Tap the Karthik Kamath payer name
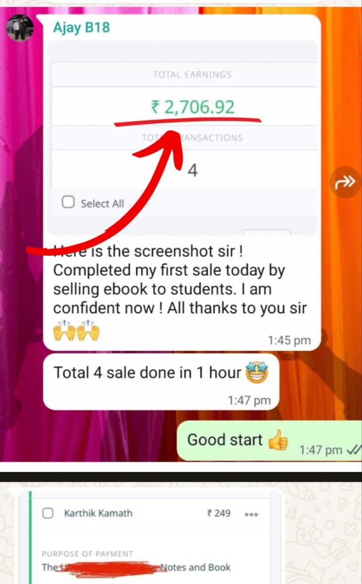Image resolution: width=362 pixels, height=584 pixels. tap(99, 513)
